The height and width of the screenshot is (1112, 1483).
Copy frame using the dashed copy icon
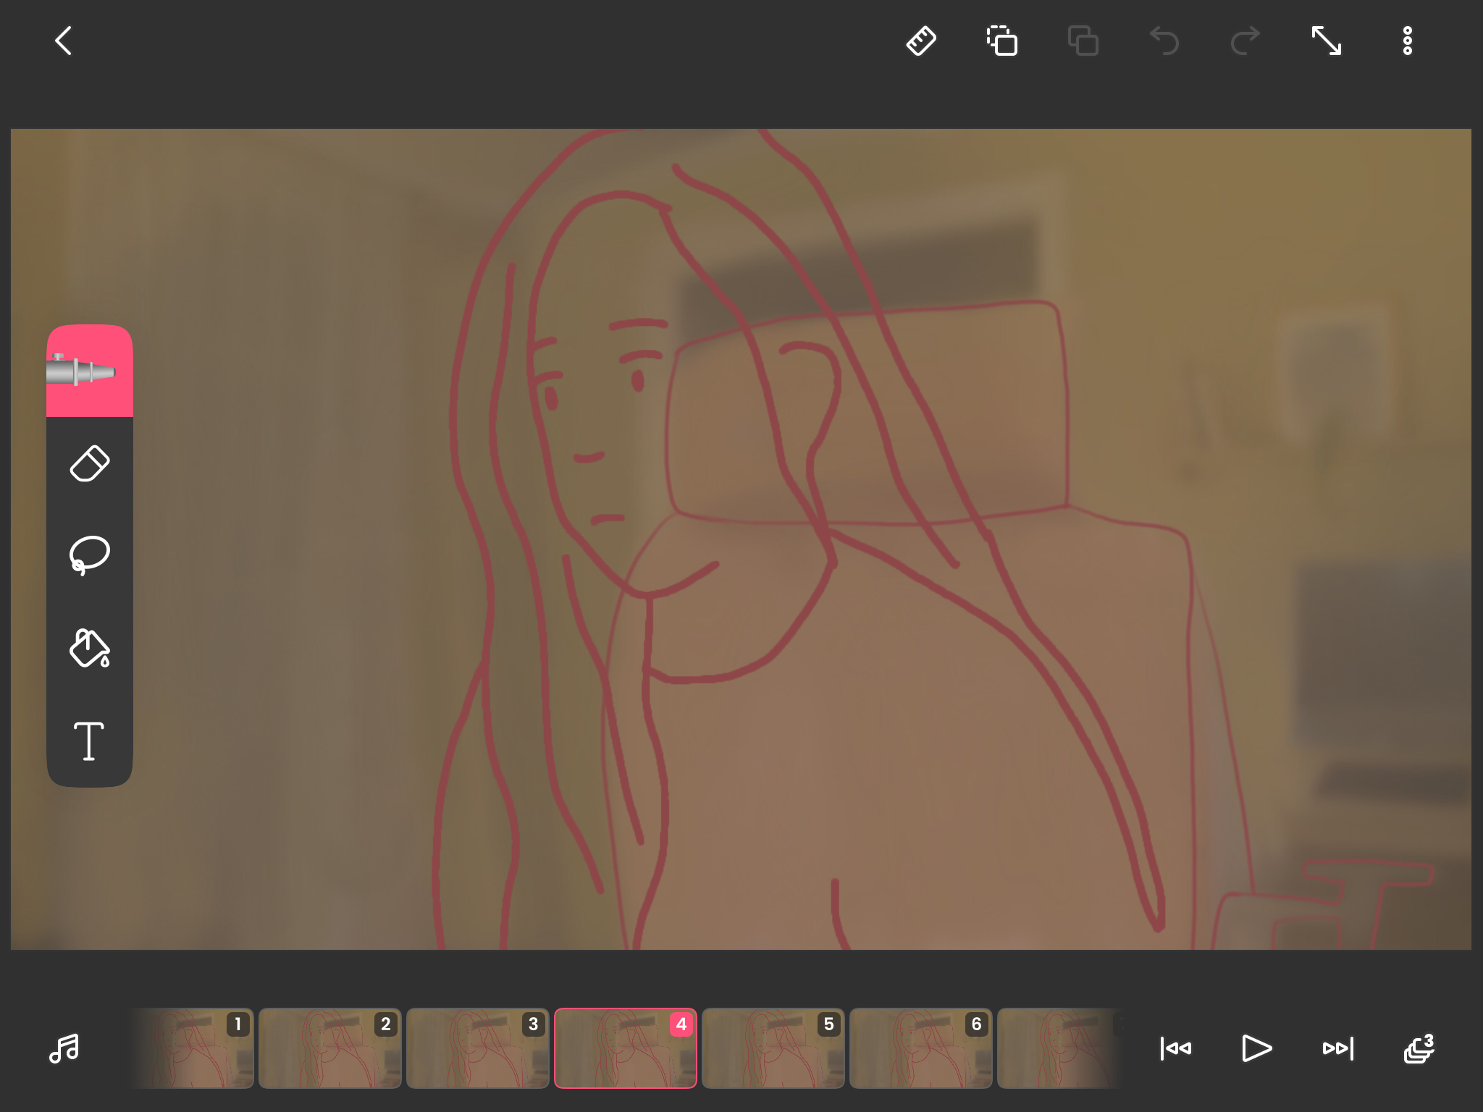[1002, 41]
